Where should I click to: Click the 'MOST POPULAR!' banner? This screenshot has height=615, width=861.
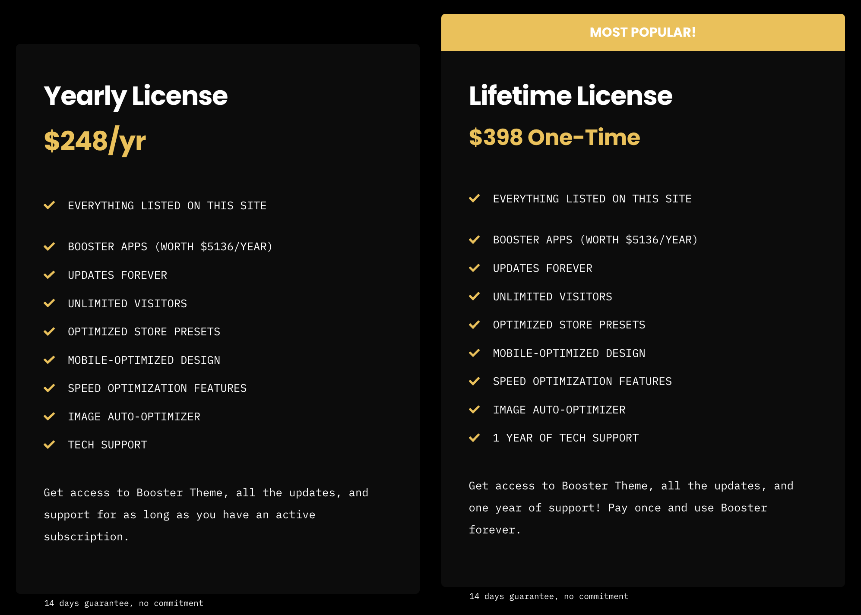coord(643,32)
